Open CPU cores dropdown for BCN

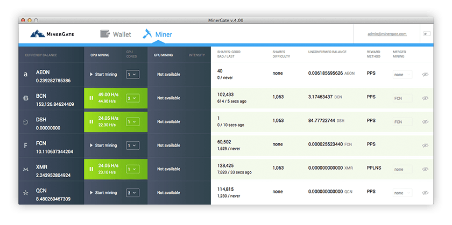tap(132, 98)
